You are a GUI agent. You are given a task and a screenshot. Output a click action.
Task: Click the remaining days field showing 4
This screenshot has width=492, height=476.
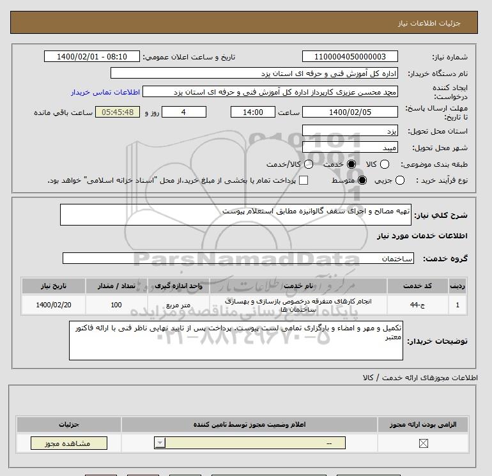184,112
